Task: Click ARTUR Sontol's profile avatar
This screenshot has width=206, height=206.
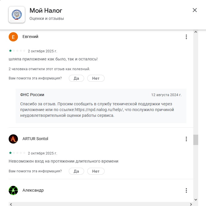Action: coord(14,139)
